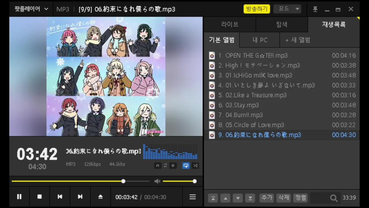This screenshot has width=369, height=208.
Task: Click the audio spectrum visualizer
Action: pyautogui.click(x=170, y=152)
